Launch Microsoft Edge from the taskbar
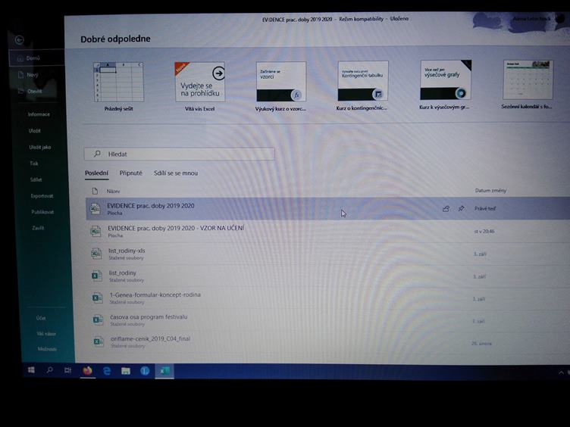Image resolution: width=570 pixels, height=427 pixels. [x=107, y=371]
